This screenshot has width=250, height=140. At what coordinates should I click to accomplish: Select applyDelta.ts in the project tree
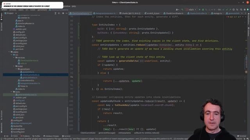click(28, 72)
